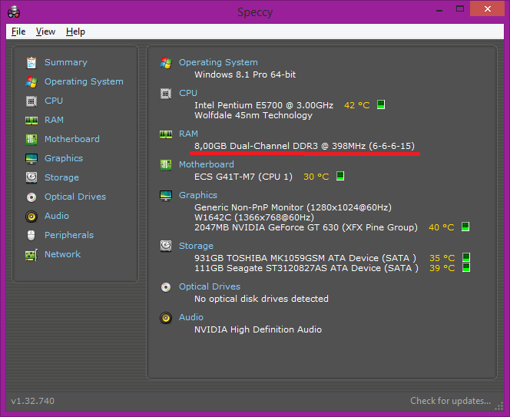Click the green temperature indicator beside CPU 42 °C
510x417 pixels.
pos(381,104)
